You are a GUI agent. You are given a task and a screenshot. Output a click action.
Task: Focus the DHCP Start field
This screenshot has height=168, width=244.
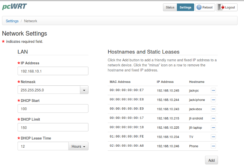(53, 109)
